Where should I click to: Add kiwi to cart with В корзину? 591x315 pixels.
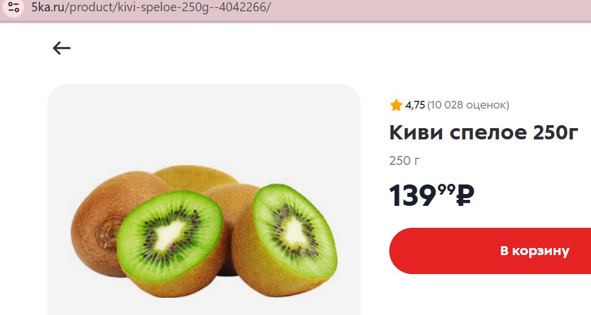pos(490,250)
